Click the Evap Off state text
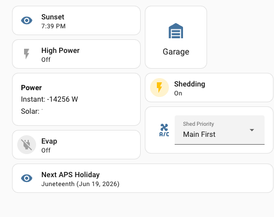This screenshot has height=217, width=274. click(46, 150)
